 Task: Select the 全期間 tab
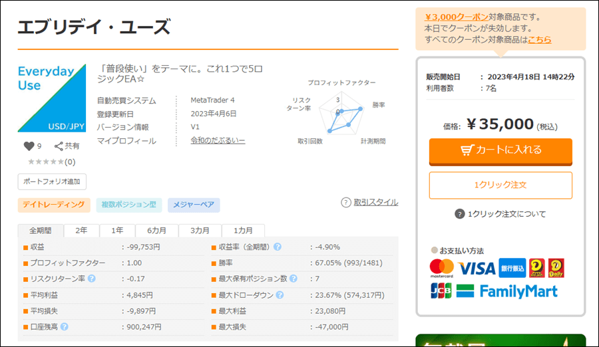pos(41,231)
